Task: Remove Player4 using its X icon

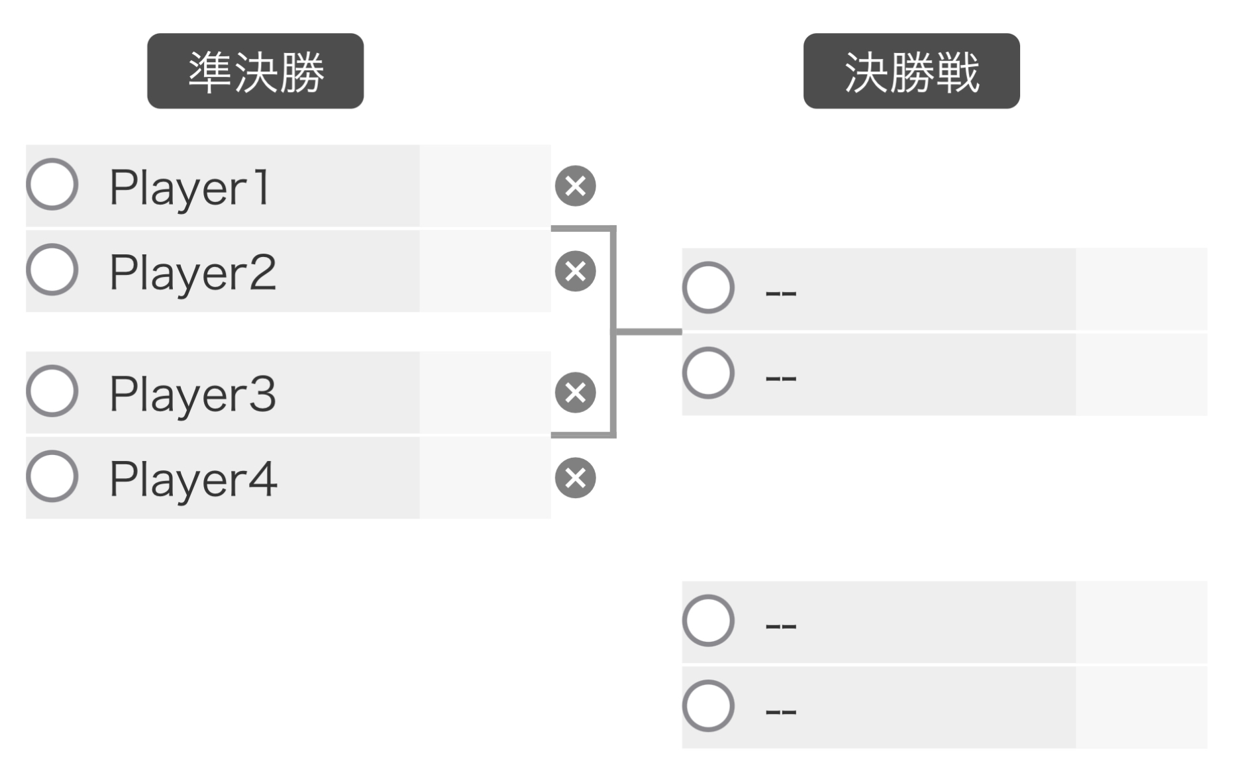Action: (x=575, y=478)
